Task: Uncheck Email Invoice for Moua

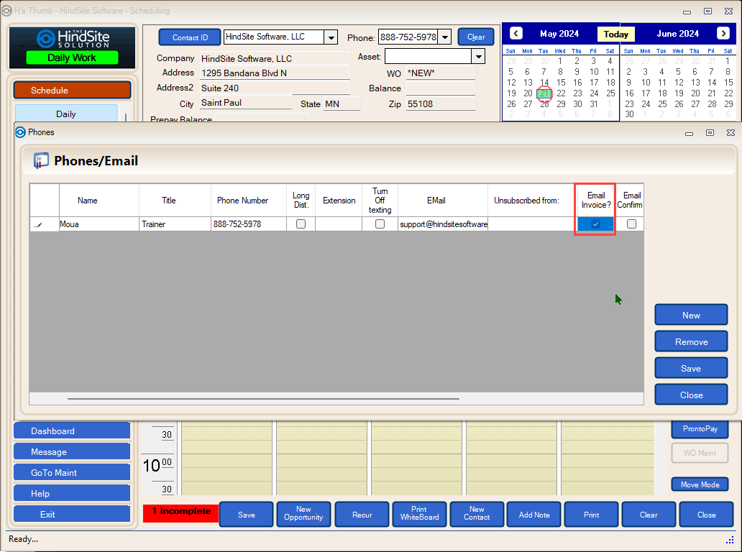Action: coord(595,224)
